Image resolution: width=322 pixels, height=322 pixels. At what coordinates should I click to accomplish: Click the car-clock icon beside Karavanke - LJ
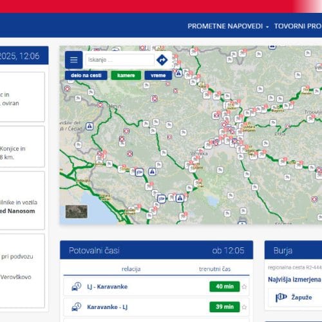coord(76,307)
